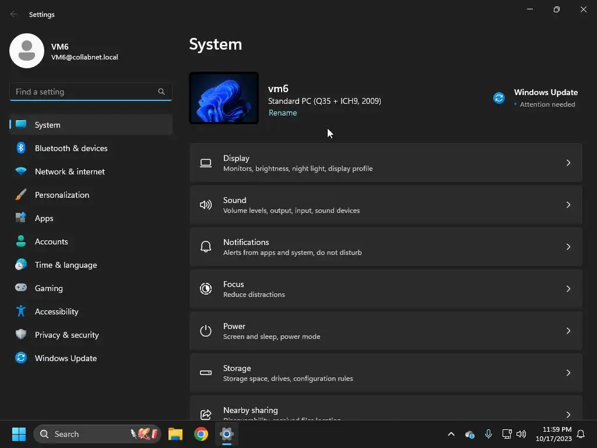Launch Google Chrome from taskbar

201,434
